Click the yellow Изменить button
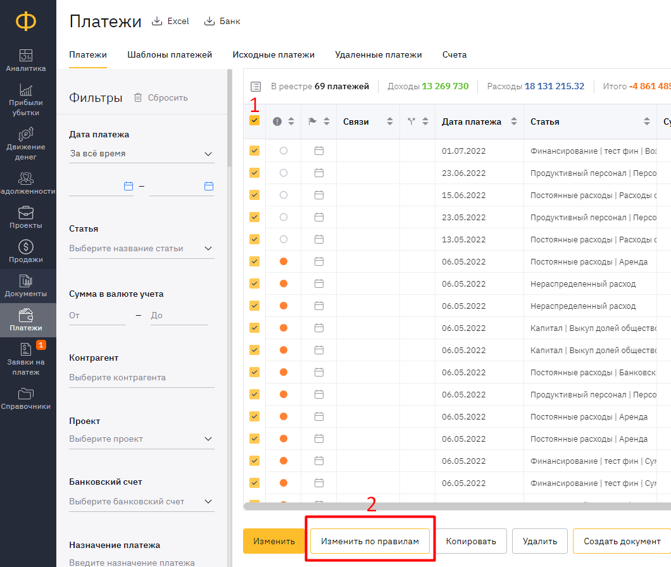 point(274,541)
